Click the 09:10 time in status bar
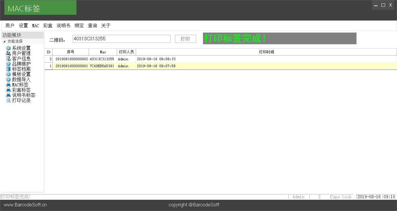Screen dimensions: 397x211 (389, 197)
